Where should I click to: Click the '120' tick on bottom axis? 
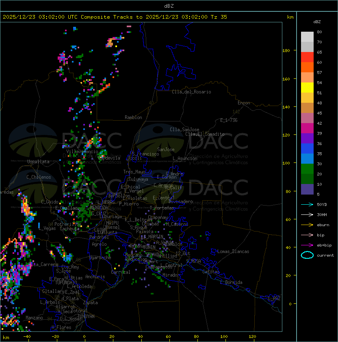[252, 337]
